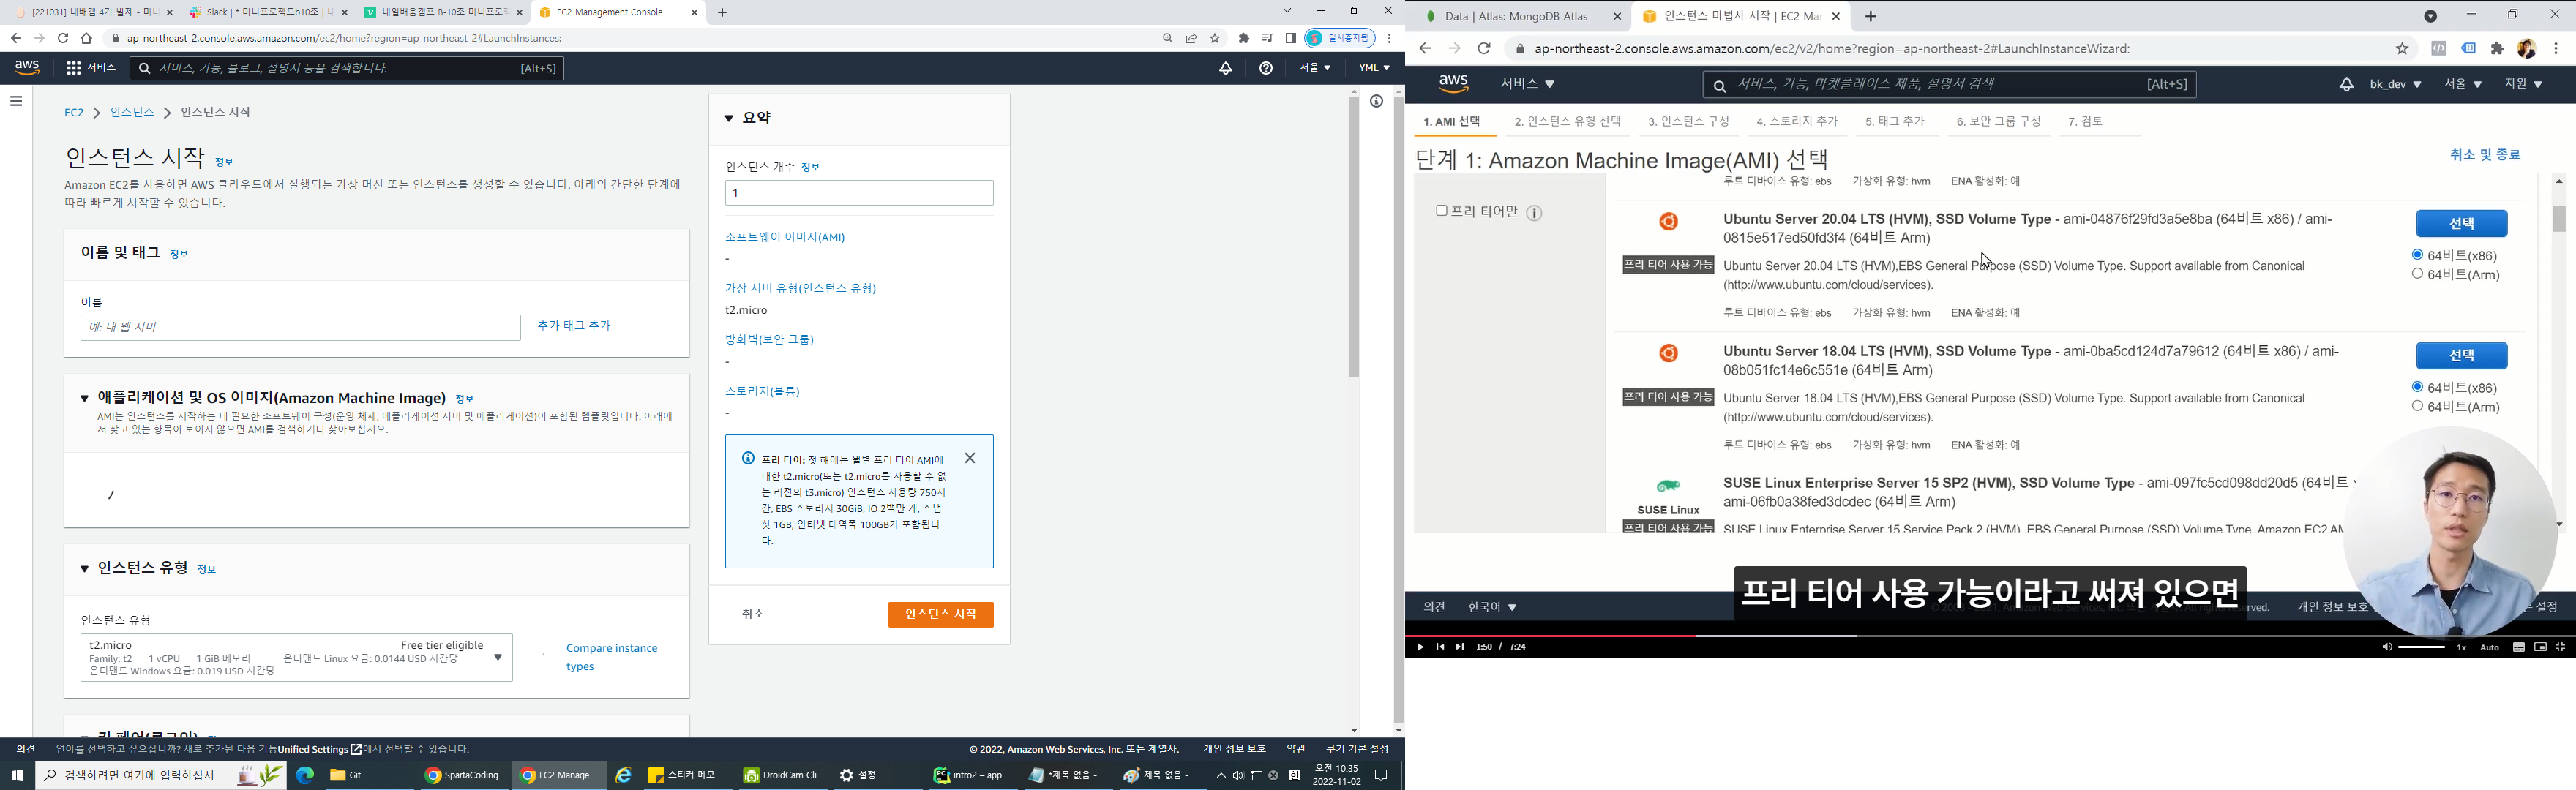Image resolution: width=2576 pixels, height=790 pixels.
Task: Seek on the video progress bar
Action: pos(1990,635)
